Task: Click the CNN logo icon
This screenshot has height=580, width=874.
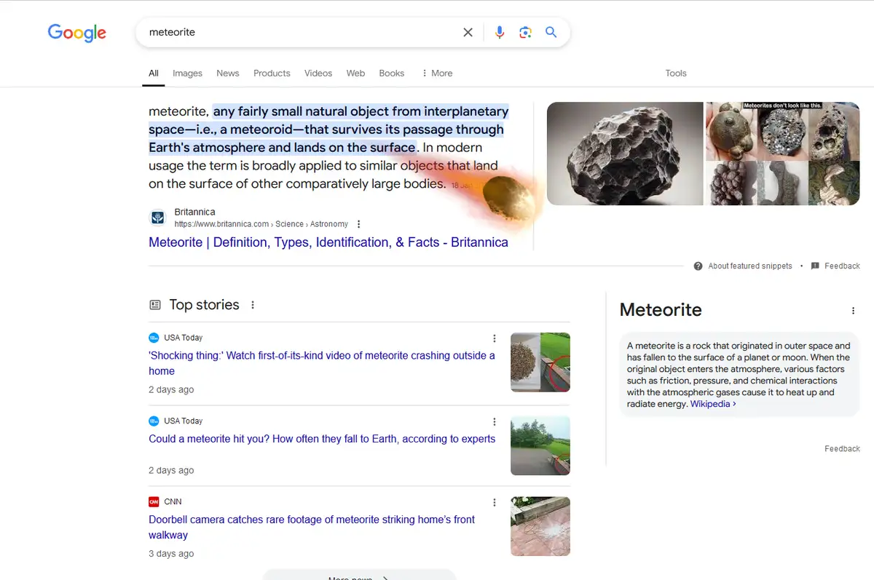Action: [x=154, y=501]
